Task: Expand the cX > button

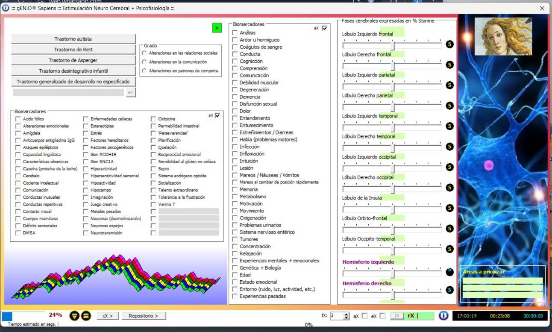Action: click(x=108, y=316)
